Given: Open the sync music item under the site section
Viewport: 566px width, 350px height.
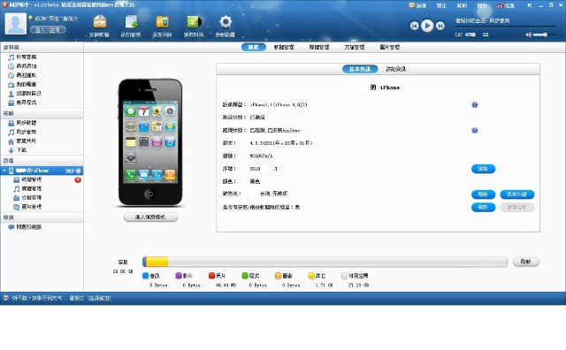Looking at the screenshot, I should point(22,132).
